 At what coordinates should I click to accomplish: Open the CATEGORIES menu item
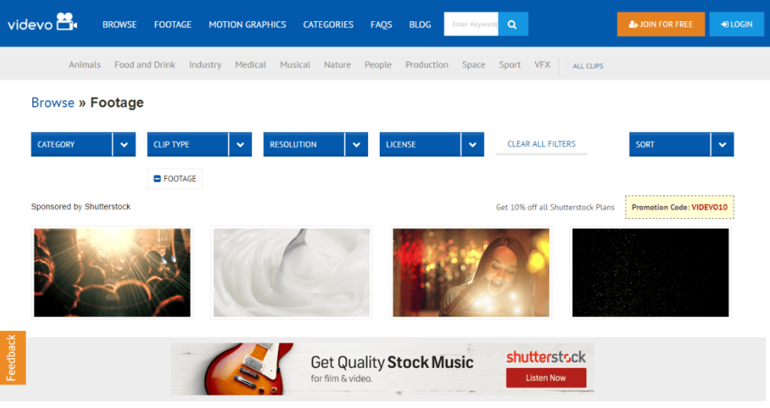click(328, 24)
